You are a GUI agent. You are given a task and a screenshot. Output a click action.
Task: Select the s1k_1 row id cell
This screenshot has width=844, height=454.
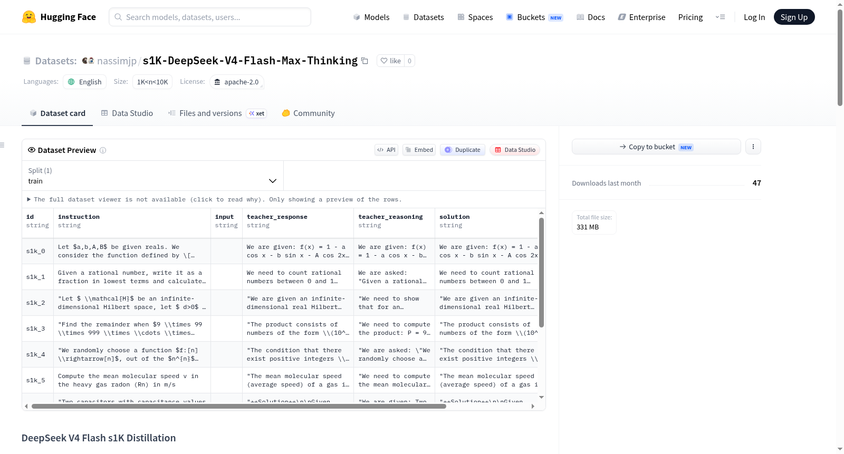coord(37,277)
